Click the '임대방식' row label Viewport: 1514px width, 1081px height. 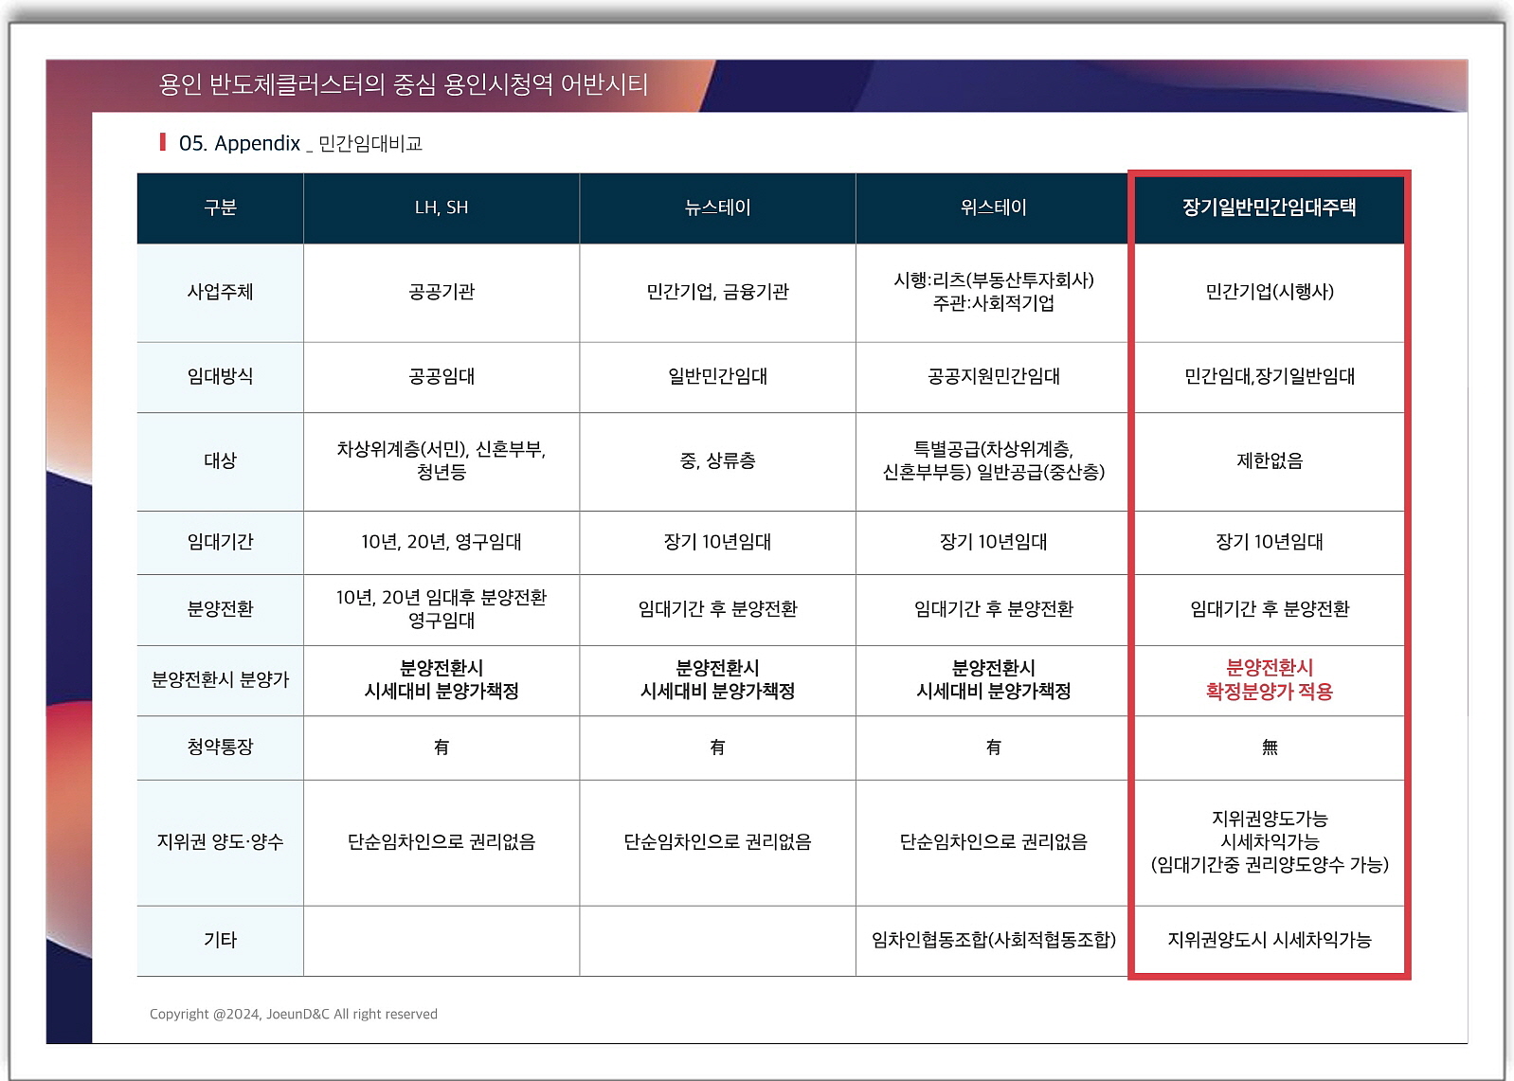click(220, 377)
